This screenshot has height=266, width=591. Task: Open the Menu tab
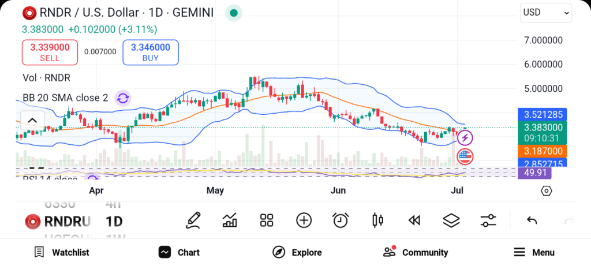[x=534, y=252]
